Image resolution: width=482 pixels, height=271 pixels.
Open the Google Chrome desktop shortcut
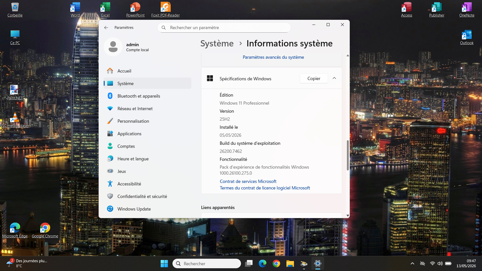pyautogui.click(x=45, y=231)
